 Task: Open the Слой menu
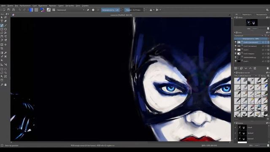coord(35,5)
